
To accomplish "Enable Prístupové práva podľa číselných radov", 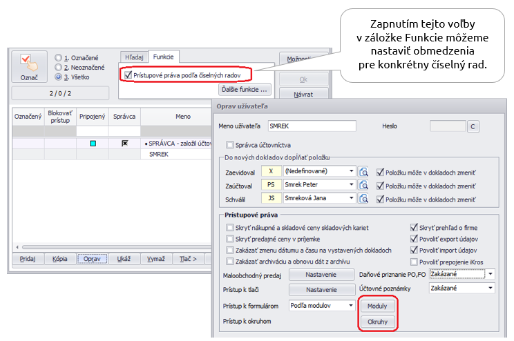I will pyautogui.click(x=126, y=75).
